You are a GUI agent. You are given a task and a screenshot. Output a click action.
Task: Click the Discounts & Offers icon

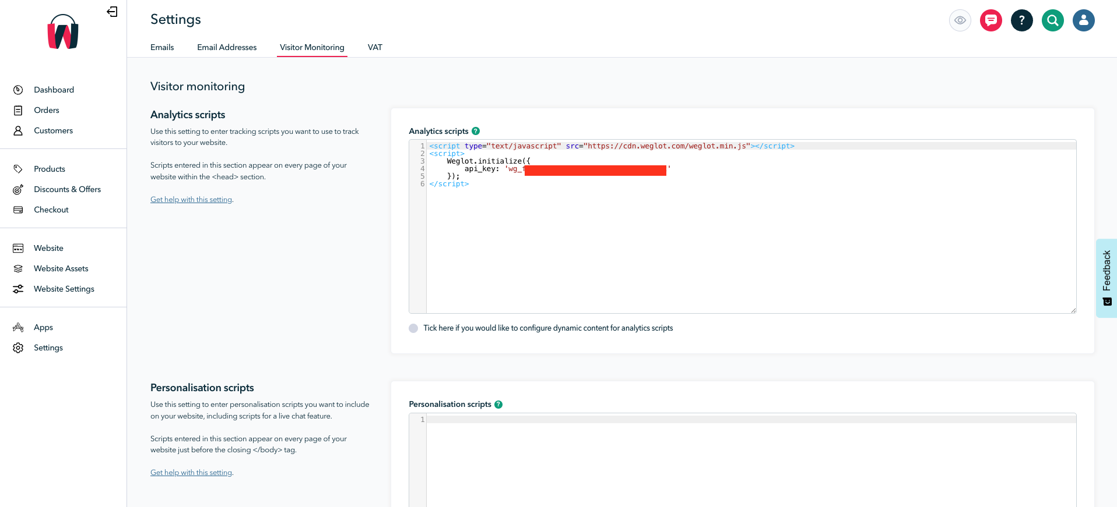pos(18,189)
